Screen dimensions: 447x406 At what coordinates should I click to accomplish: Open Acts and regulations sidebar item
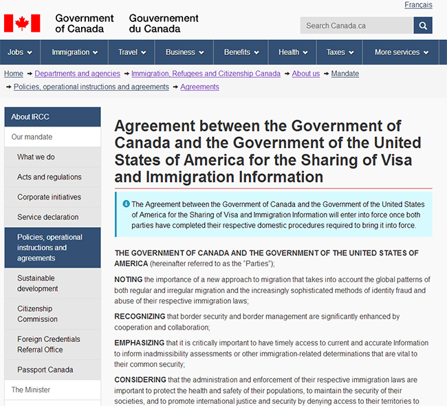pyautogui.click(x=52, y=177)
